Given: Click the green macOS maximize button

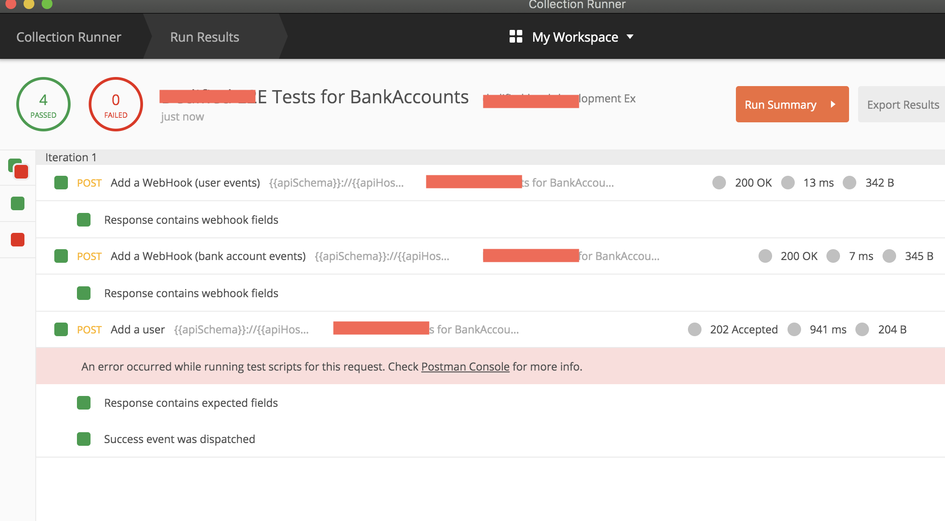Looking at the screenshot, I should [47, 4].
